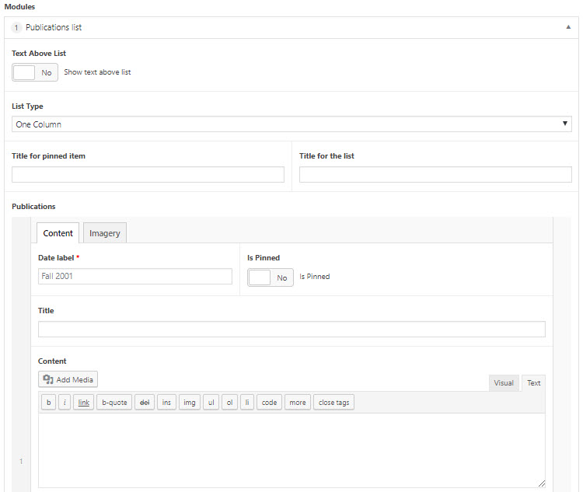Switch editor to the Visual tab

[x=504, y=383]
